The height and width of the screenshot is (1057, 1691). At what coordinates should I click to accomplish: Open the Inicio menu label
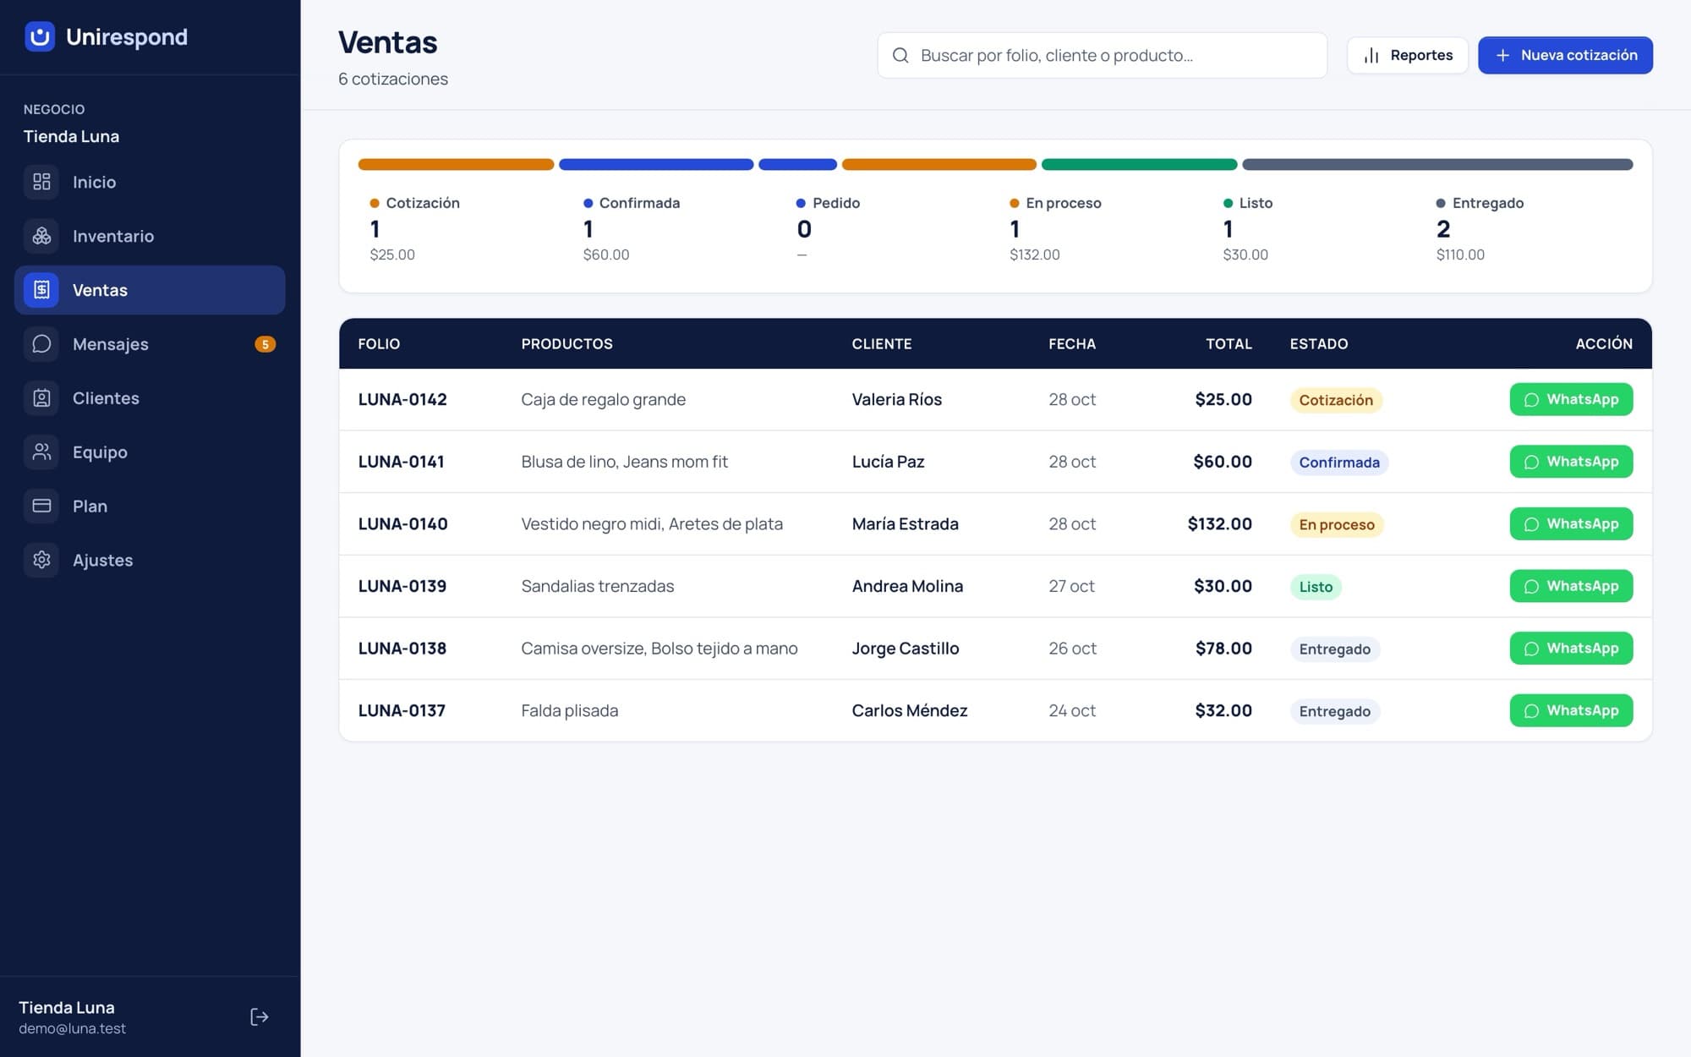[94, 182]
